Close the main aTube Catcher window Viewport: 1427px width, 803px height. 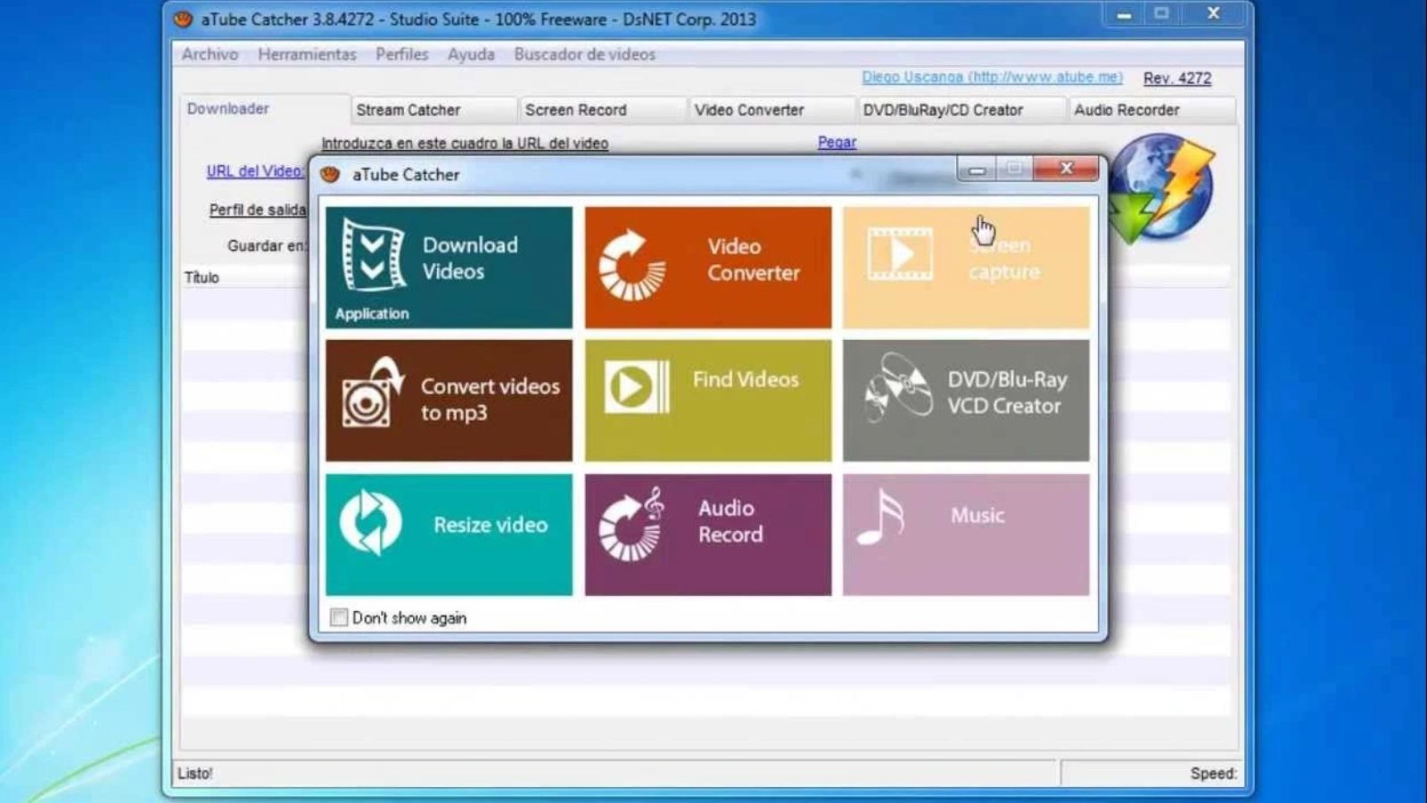(x=1213, y=13)
